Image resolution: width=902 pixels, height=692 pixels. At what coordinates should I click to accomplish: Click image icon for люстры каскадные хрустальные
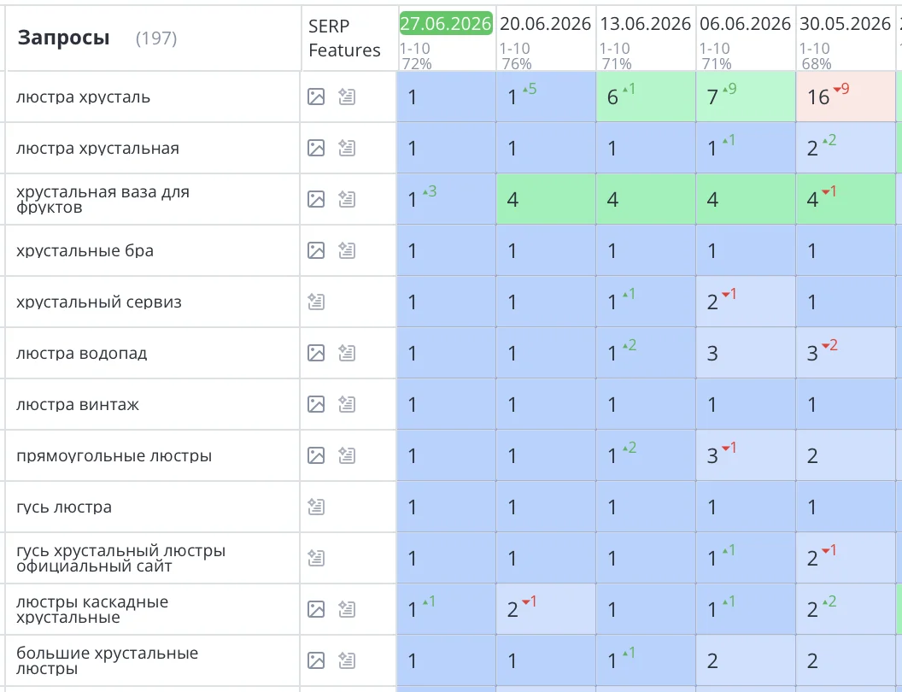point(316,609)
